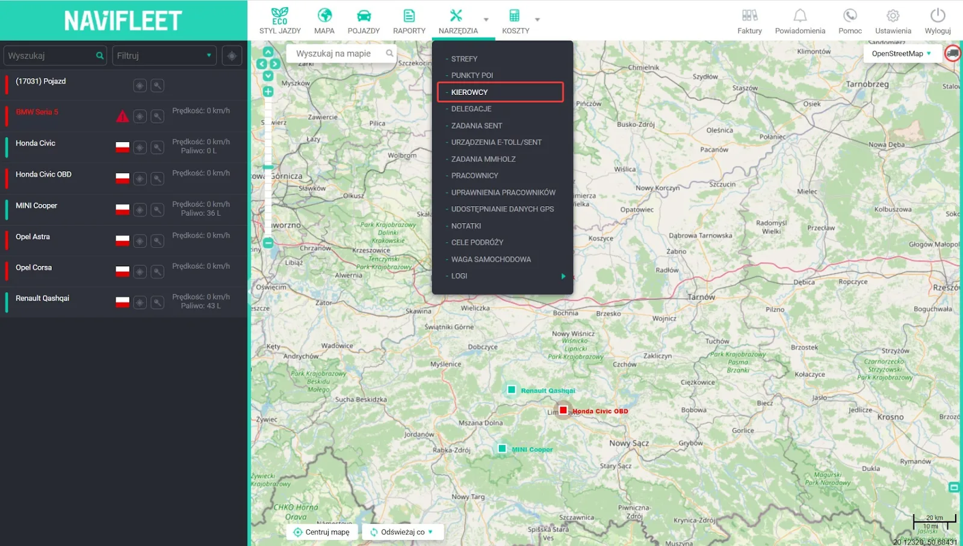Expand the Koszty menu arrow
963x546 pixels.
point(537,19)
